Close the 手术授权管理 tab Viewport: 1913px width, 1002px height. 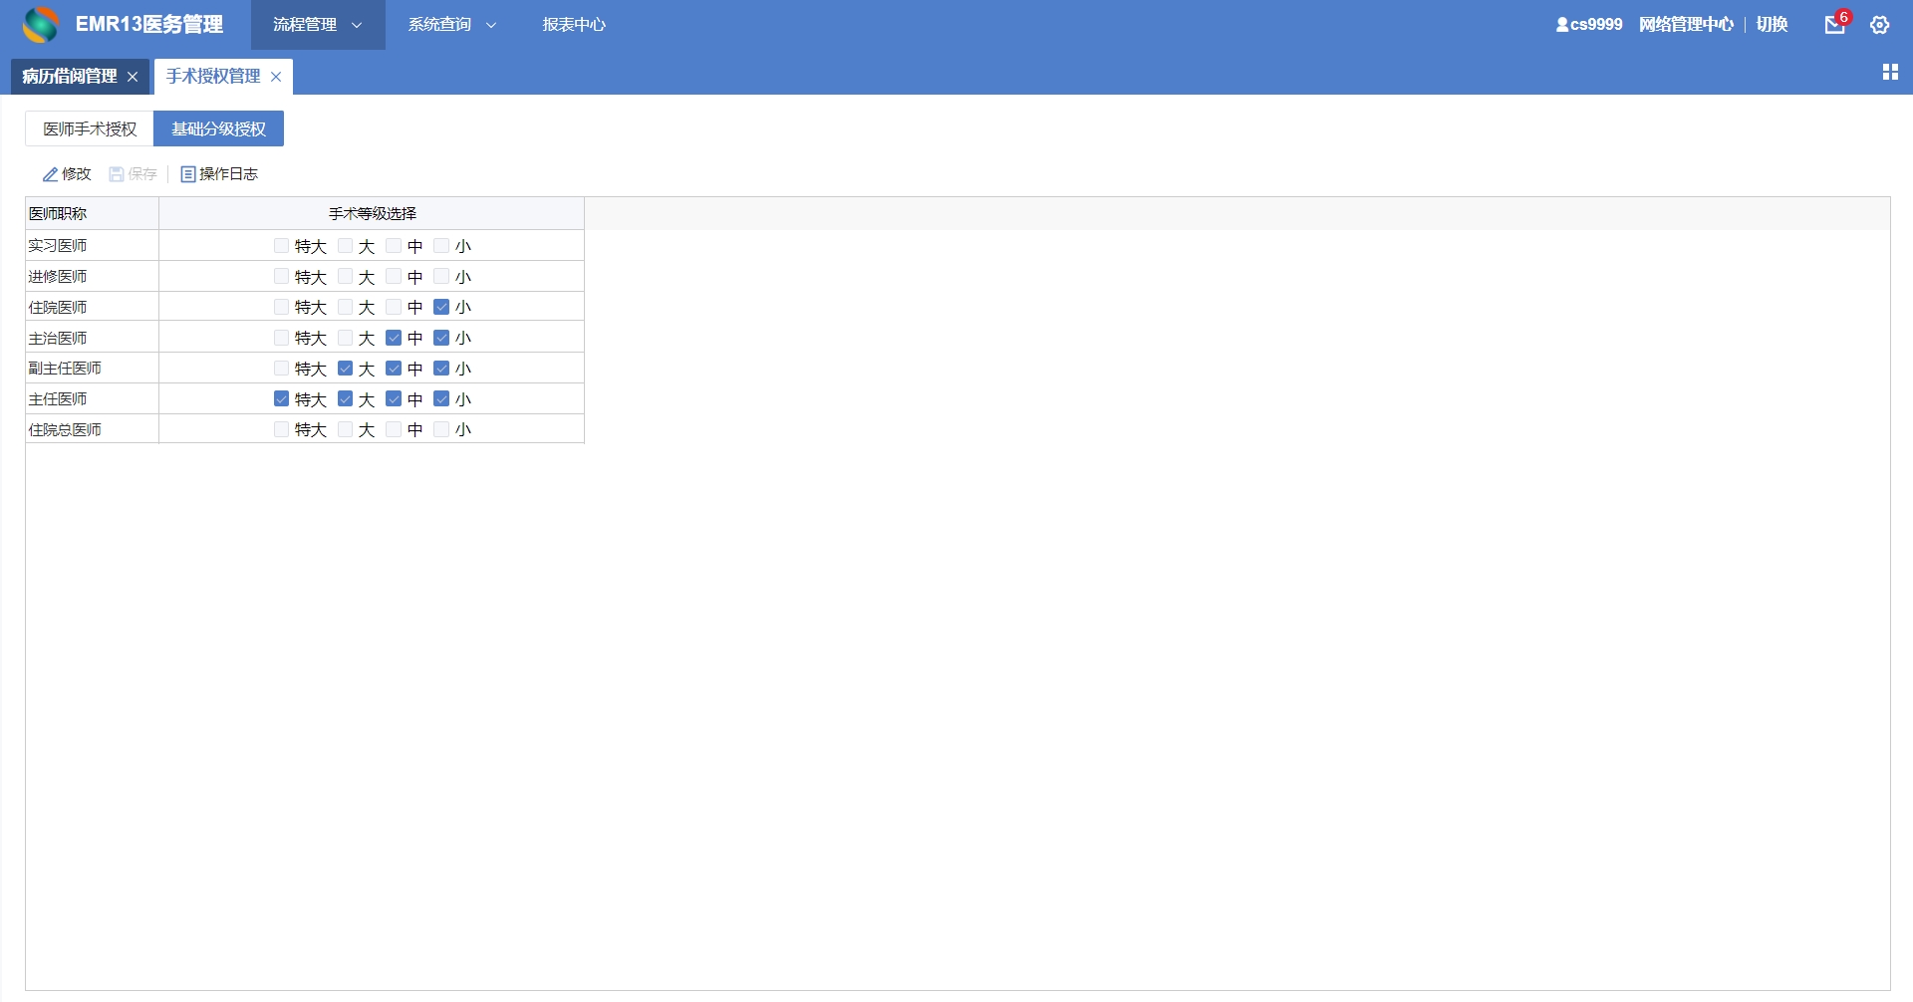coord(276,77)
